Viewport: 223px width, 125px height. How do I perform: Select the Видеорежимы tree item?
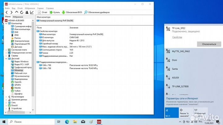(20, 79)
